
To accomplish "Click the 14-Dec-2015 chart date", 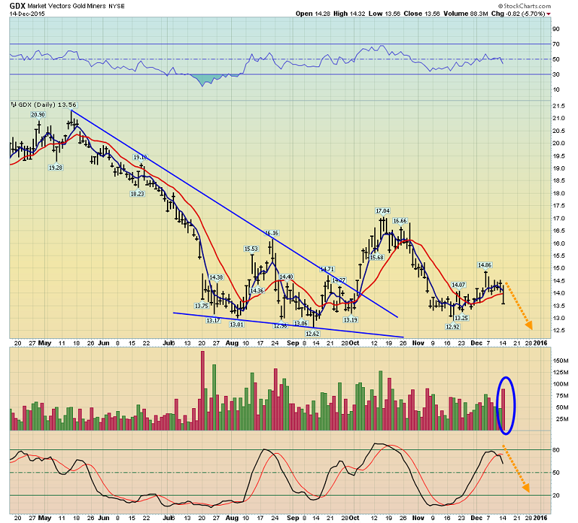I will 27,14.
